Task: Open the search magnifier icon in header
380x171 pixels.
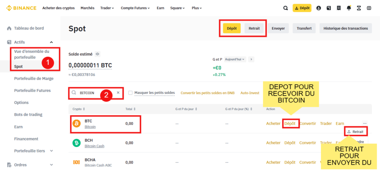Action: (x=286, y=8)
